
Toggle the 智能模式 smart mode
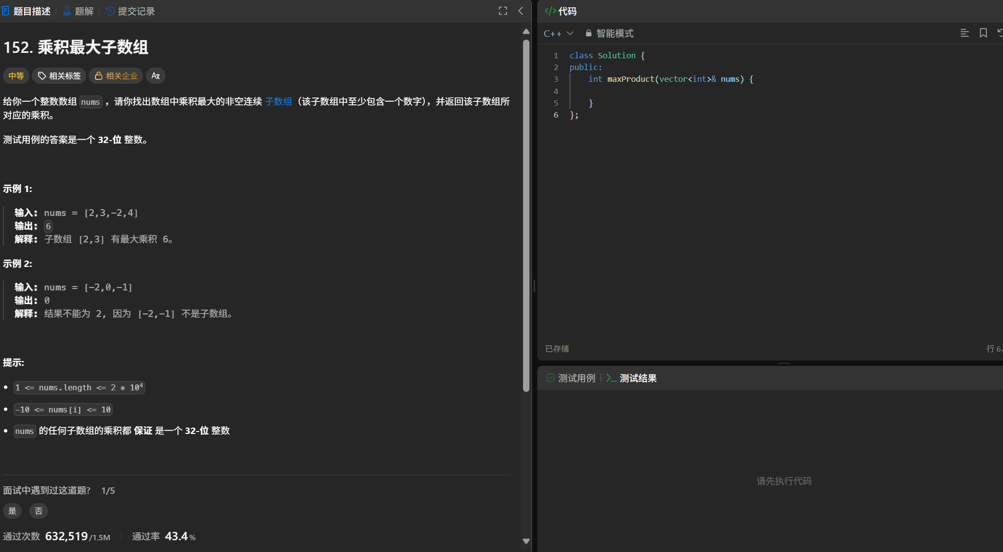(x=615, y=33)
